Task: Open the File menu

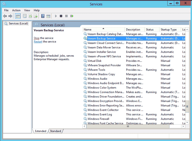Action: (6, 10)
